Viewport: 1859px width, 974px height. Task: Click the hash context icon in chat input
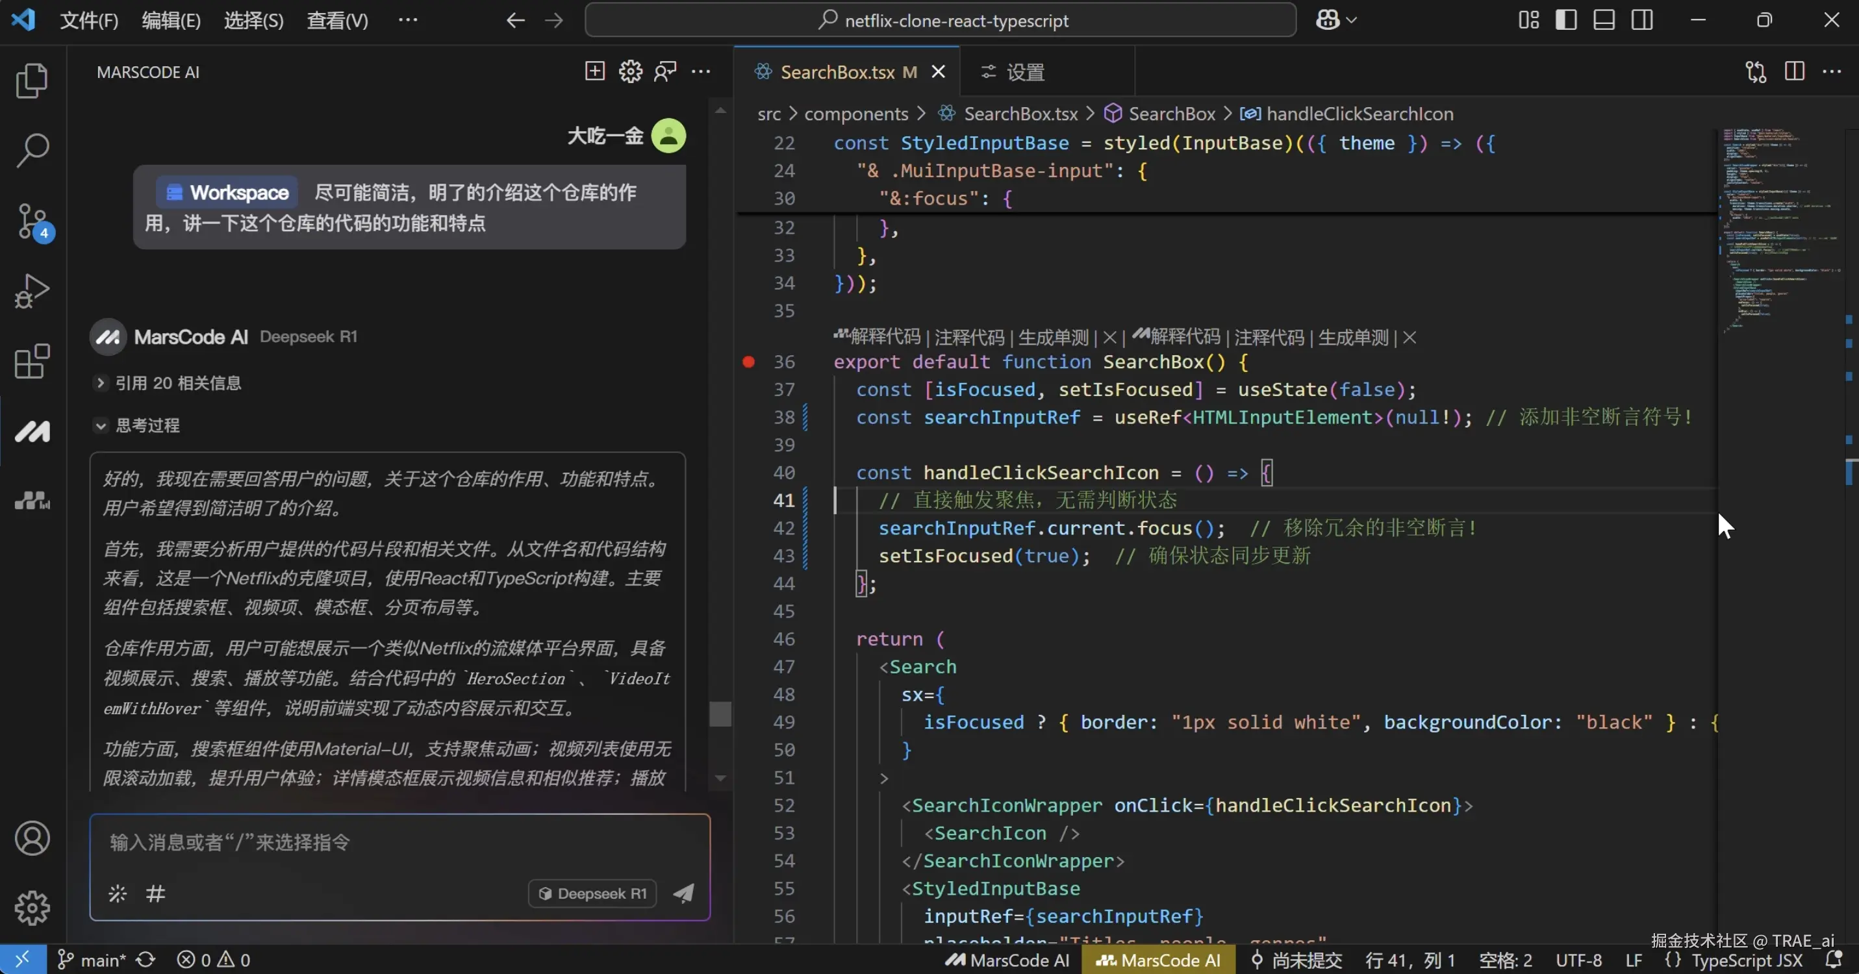pos(155,894)
